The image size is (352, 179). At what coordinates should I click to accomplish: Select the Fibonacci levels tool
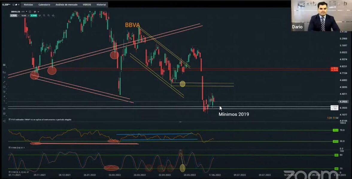point(4,92)
